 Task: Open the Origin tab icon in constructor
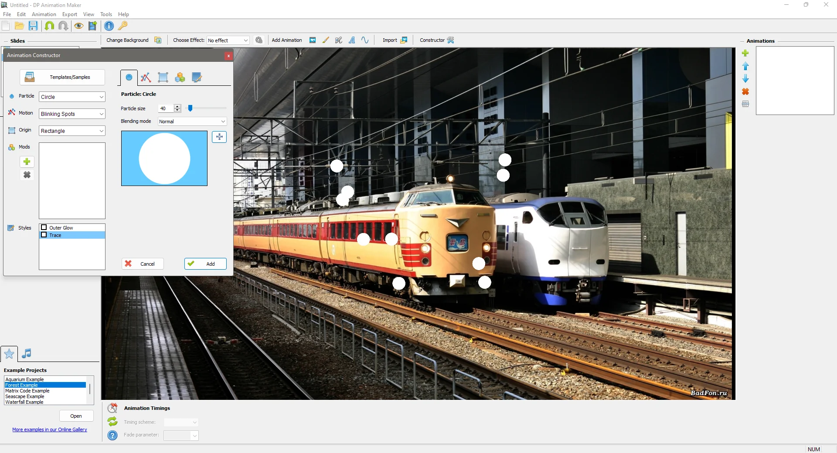click(163, 78)
